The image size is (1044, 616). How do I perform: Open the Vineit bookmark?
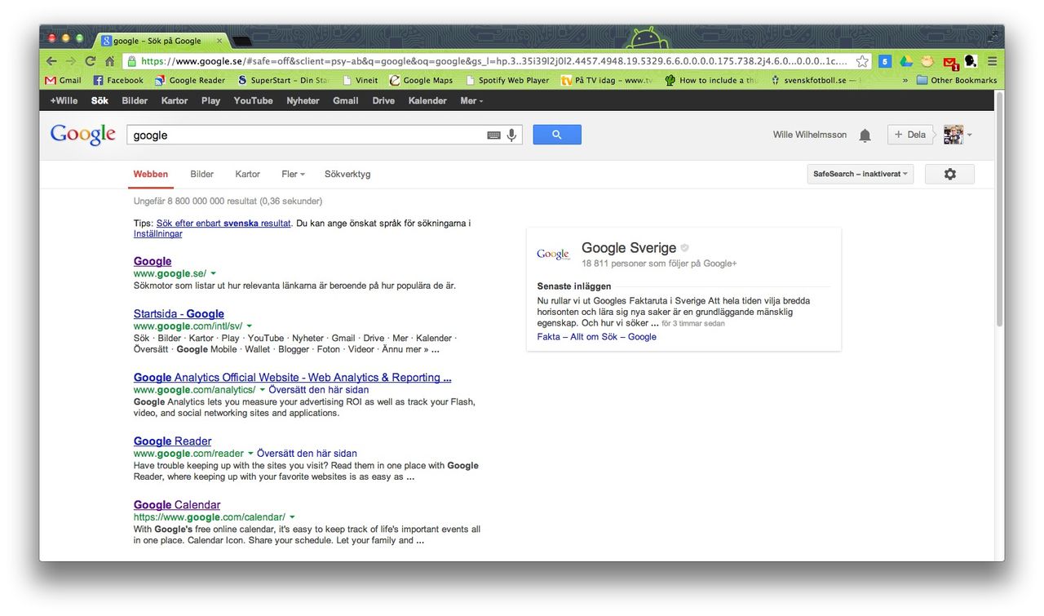click(360, 80)
